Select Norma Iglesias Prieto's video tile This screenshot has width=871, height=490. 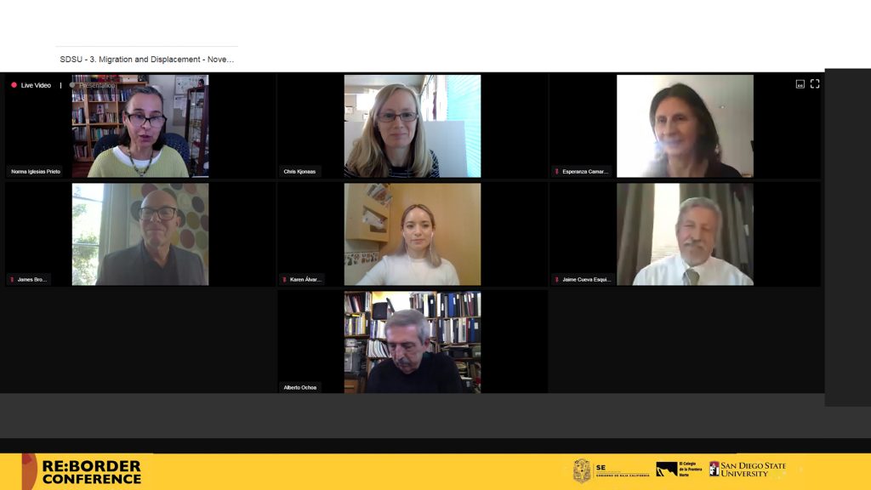pyautogui.click(x=140, y=126)
